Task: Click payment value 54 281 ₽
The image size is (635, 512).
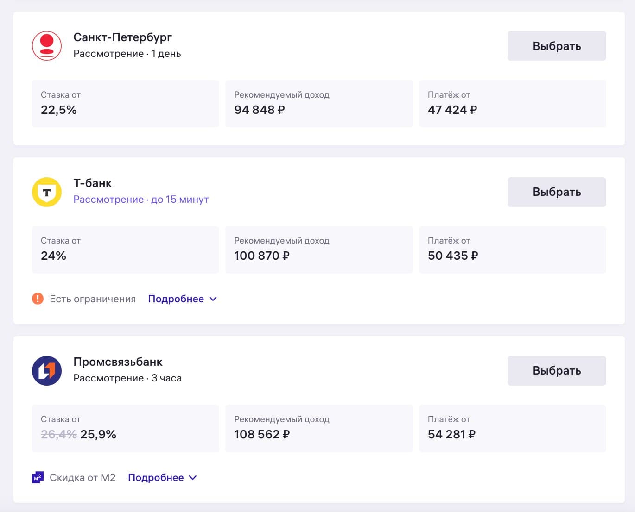Action: point(452,435)
